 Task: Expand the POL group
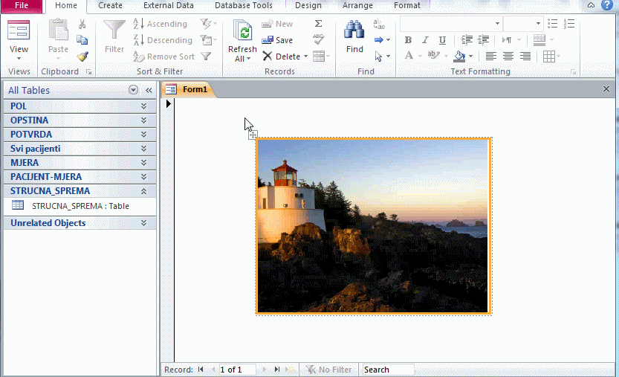[x=143, y=106]
